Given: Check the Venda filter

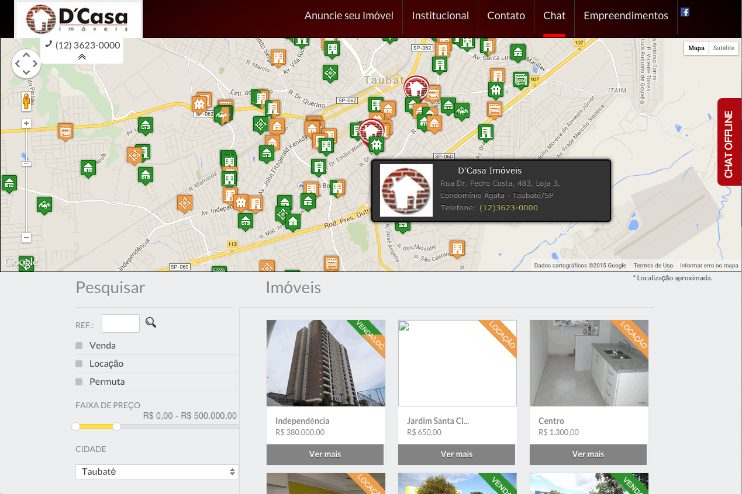Looking at the screenshot, I should (79, 346).
